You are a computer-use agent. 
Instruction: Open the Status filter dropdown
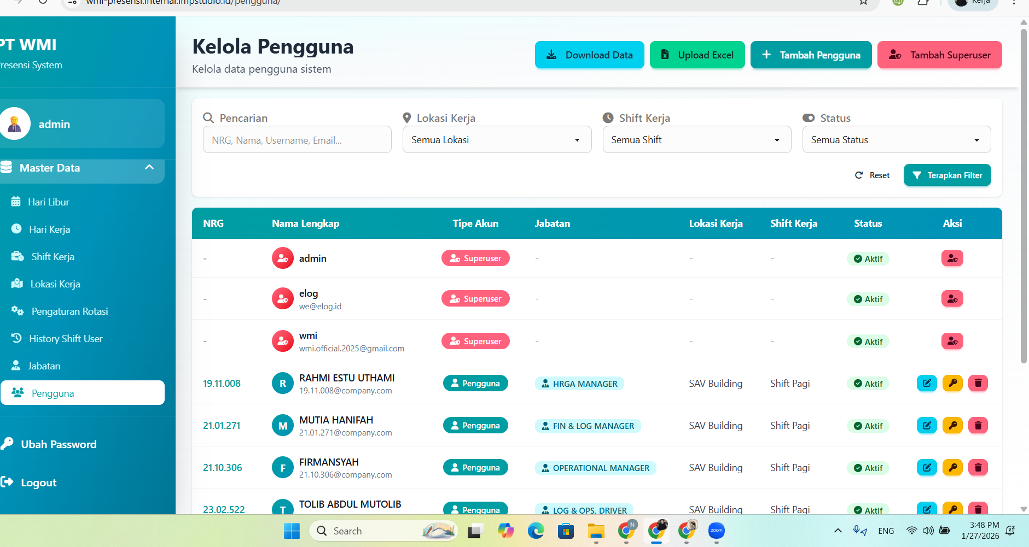point(896,140)
